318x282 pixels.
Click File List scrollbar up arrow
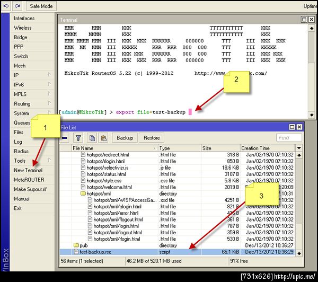coord(299,155)
